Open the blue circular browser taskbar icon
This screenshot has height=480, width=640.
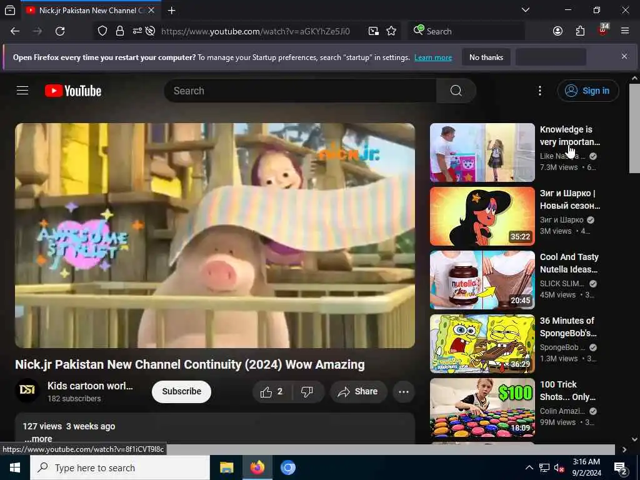pos(287,467)
